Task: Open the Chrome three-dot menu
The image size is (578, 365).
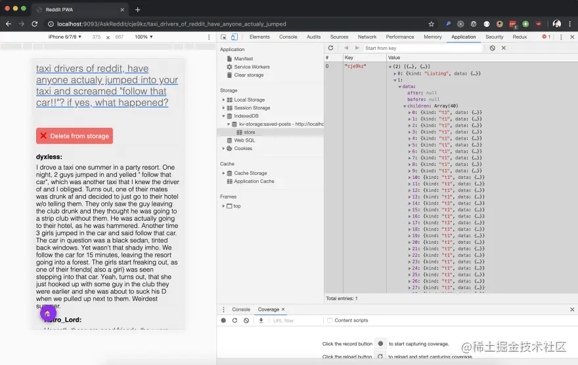Action: click(570, 24)
